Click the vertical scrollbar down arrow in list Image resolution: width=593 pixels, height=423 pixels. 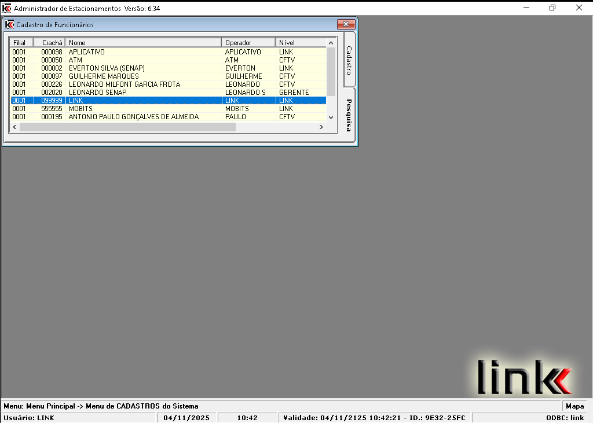[x=331, y=117]
